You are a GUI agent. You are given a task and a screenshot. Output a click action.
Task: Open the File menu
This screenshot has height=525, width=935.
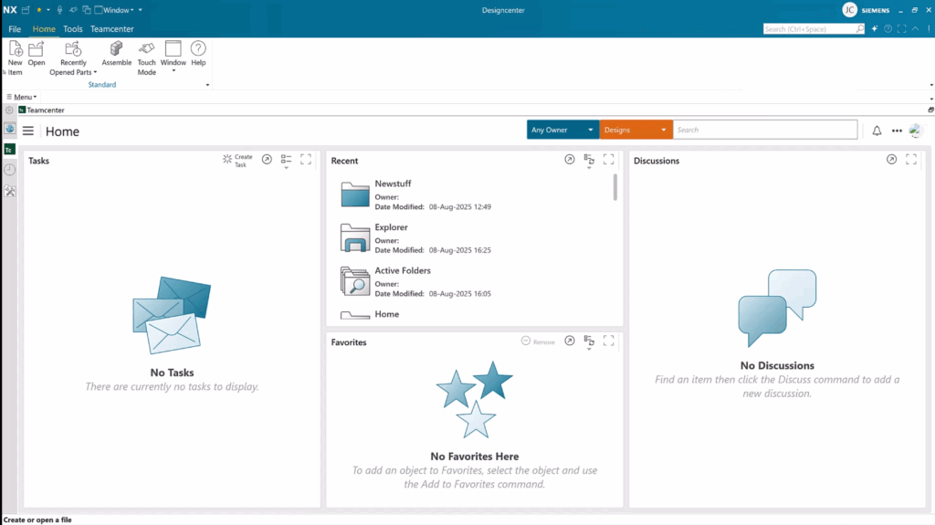(15, 29)
